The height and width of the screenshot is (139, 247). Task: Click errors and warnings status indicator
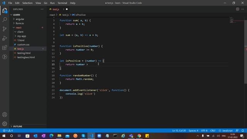(8, 131)
